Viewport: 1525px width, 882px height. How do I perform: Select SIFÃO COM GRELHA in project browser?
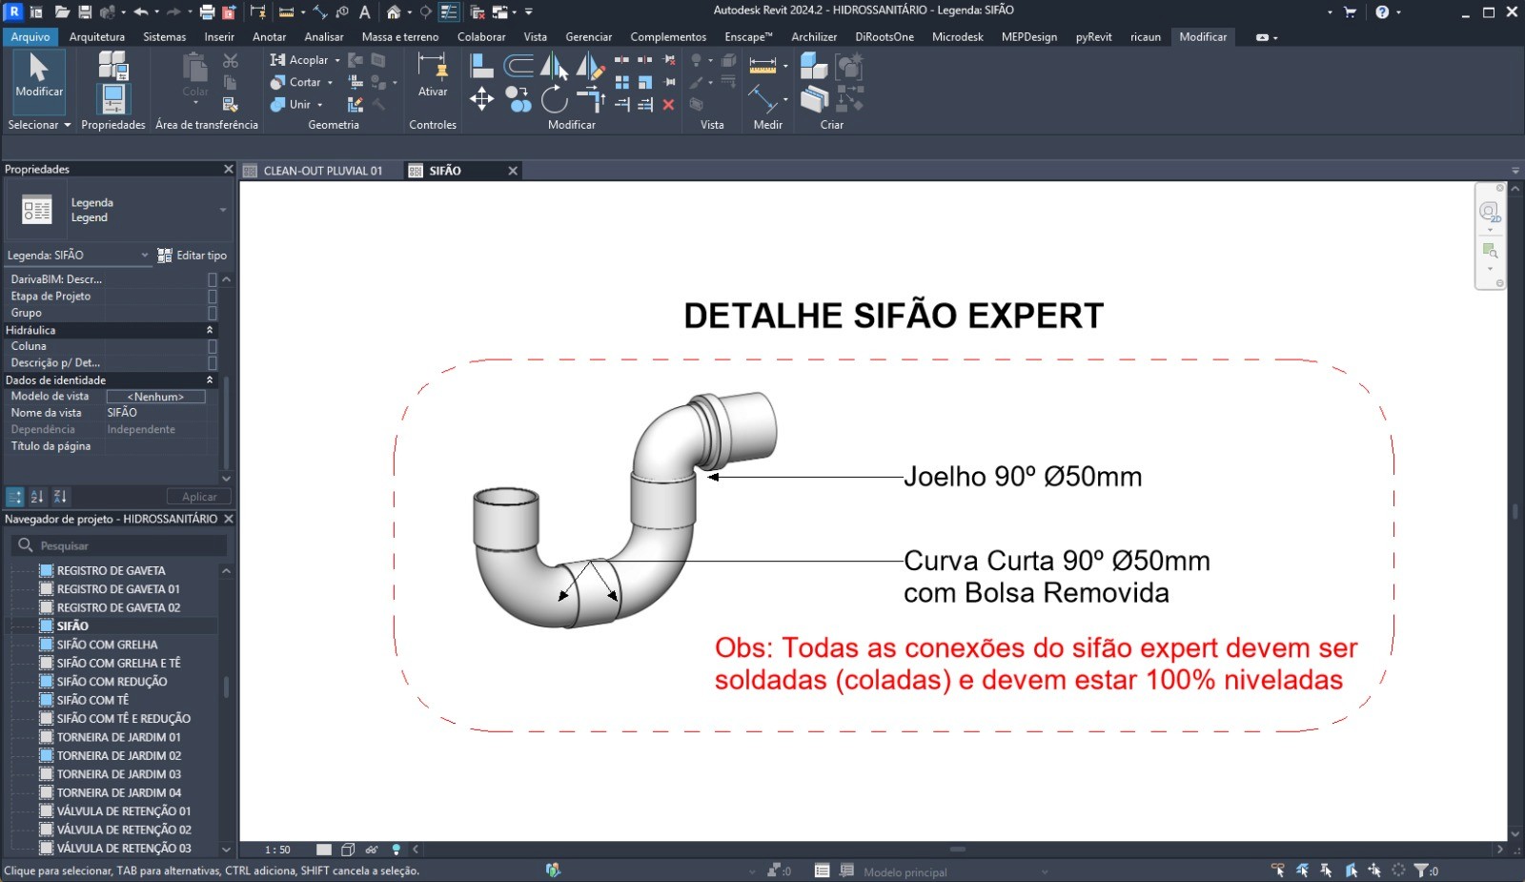pos(107,645)
